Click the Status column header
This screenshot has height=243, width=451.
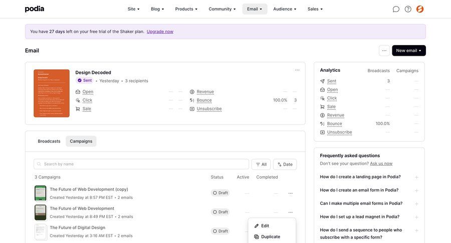point(217,177)
